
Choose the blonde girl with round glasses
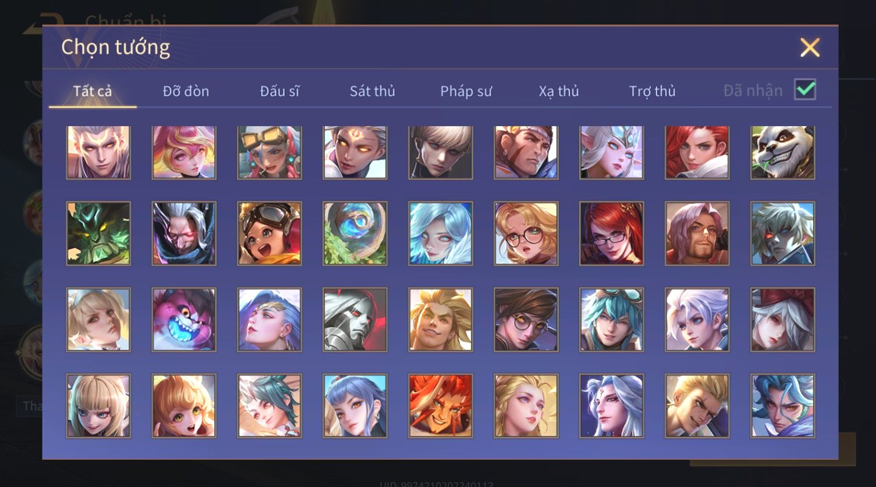point(526,234)
